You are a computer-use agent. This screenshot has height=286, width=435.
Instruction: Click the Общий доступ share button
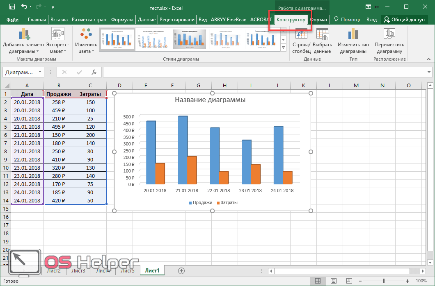(x=406, y=20)
